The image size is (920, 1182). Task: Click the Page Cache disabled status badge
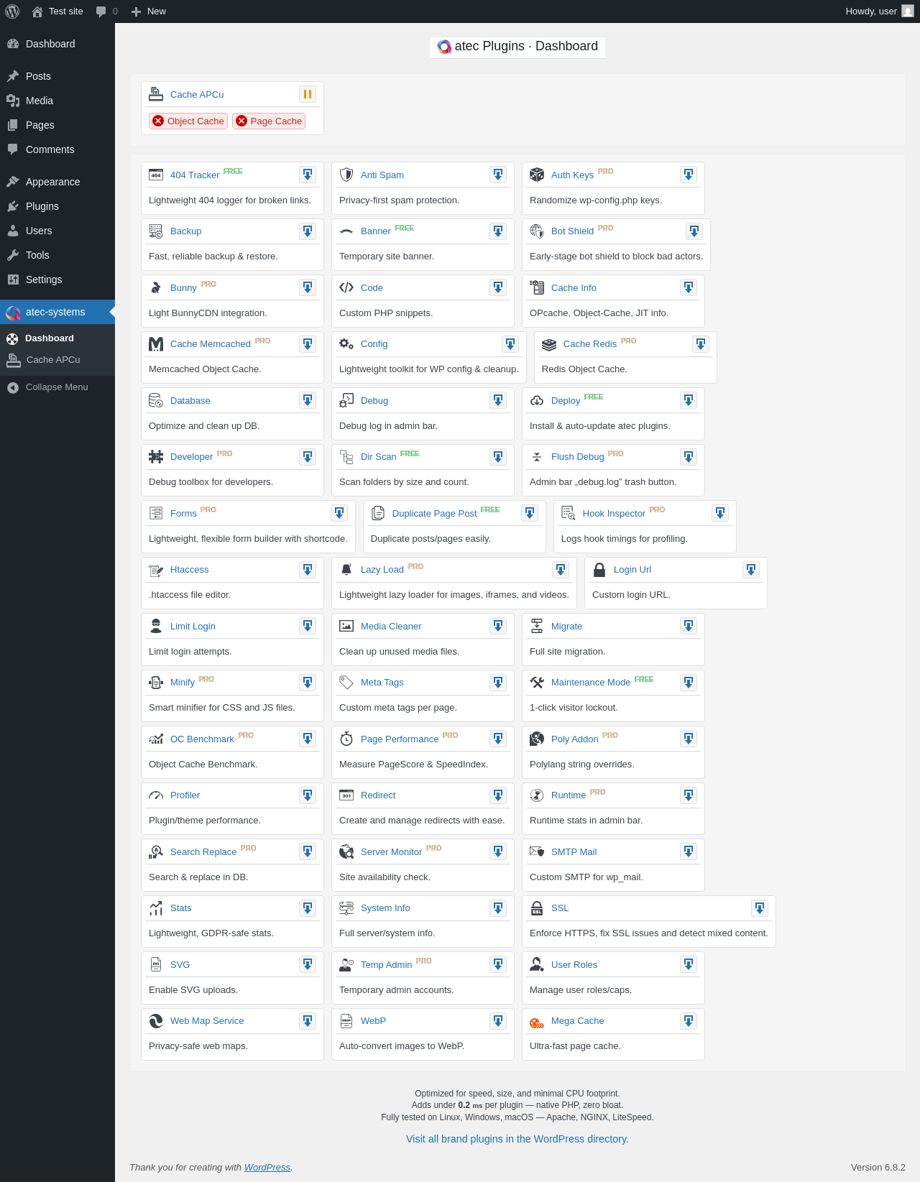click(269, 121)
